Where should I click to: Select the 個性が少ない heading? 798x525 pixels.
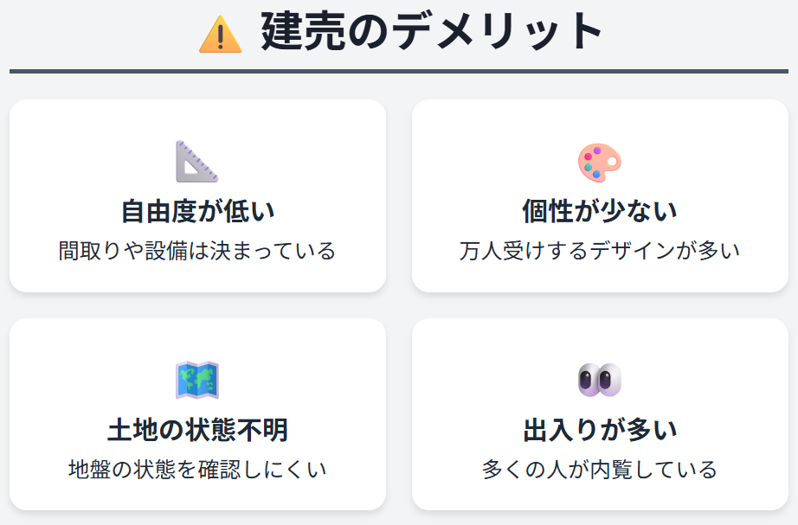[x=600, y=210]
